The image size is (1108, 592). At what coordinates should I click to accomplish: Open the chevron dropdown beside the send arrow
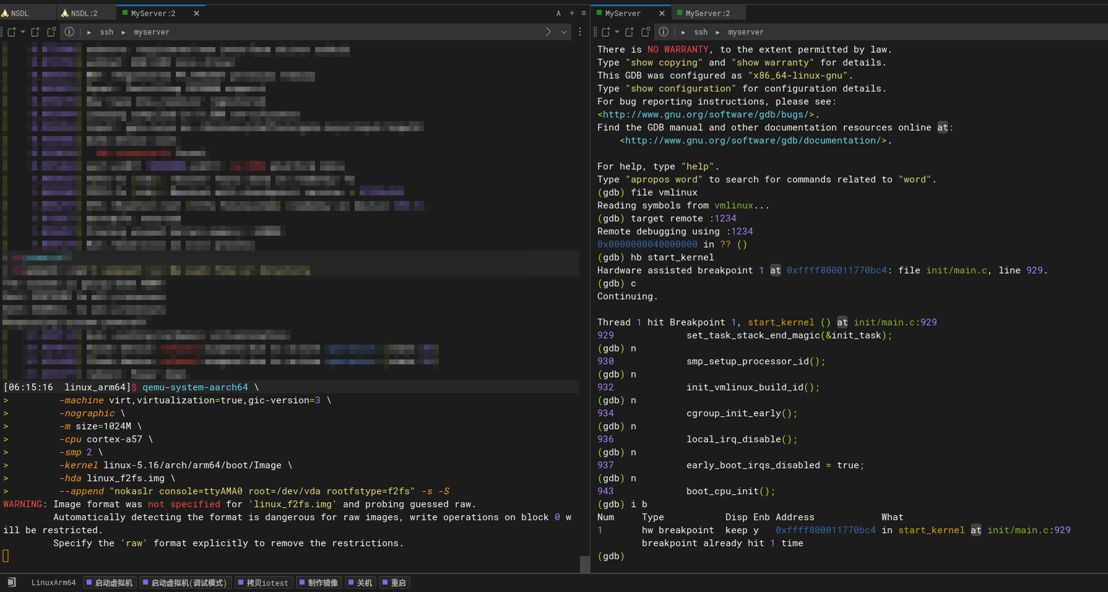562,32
